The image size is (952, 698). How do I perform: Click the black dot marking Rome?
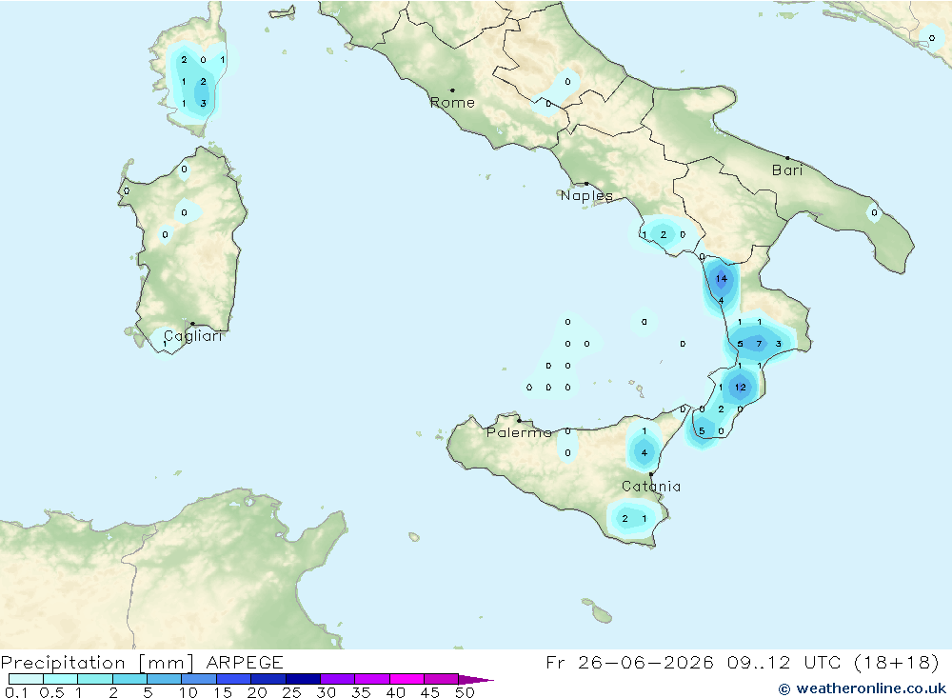coord(452,90)
